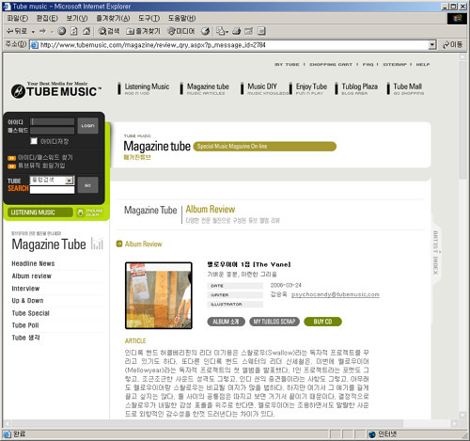The image size is (470, 441).
Task: Print the page using the printer icon
Action: click(237, 31)
